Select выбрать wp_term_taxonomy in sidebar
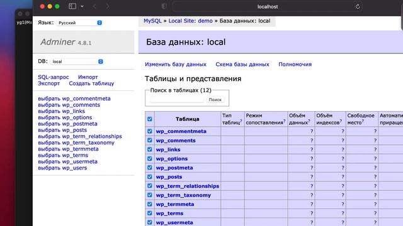 pos(76,143)
